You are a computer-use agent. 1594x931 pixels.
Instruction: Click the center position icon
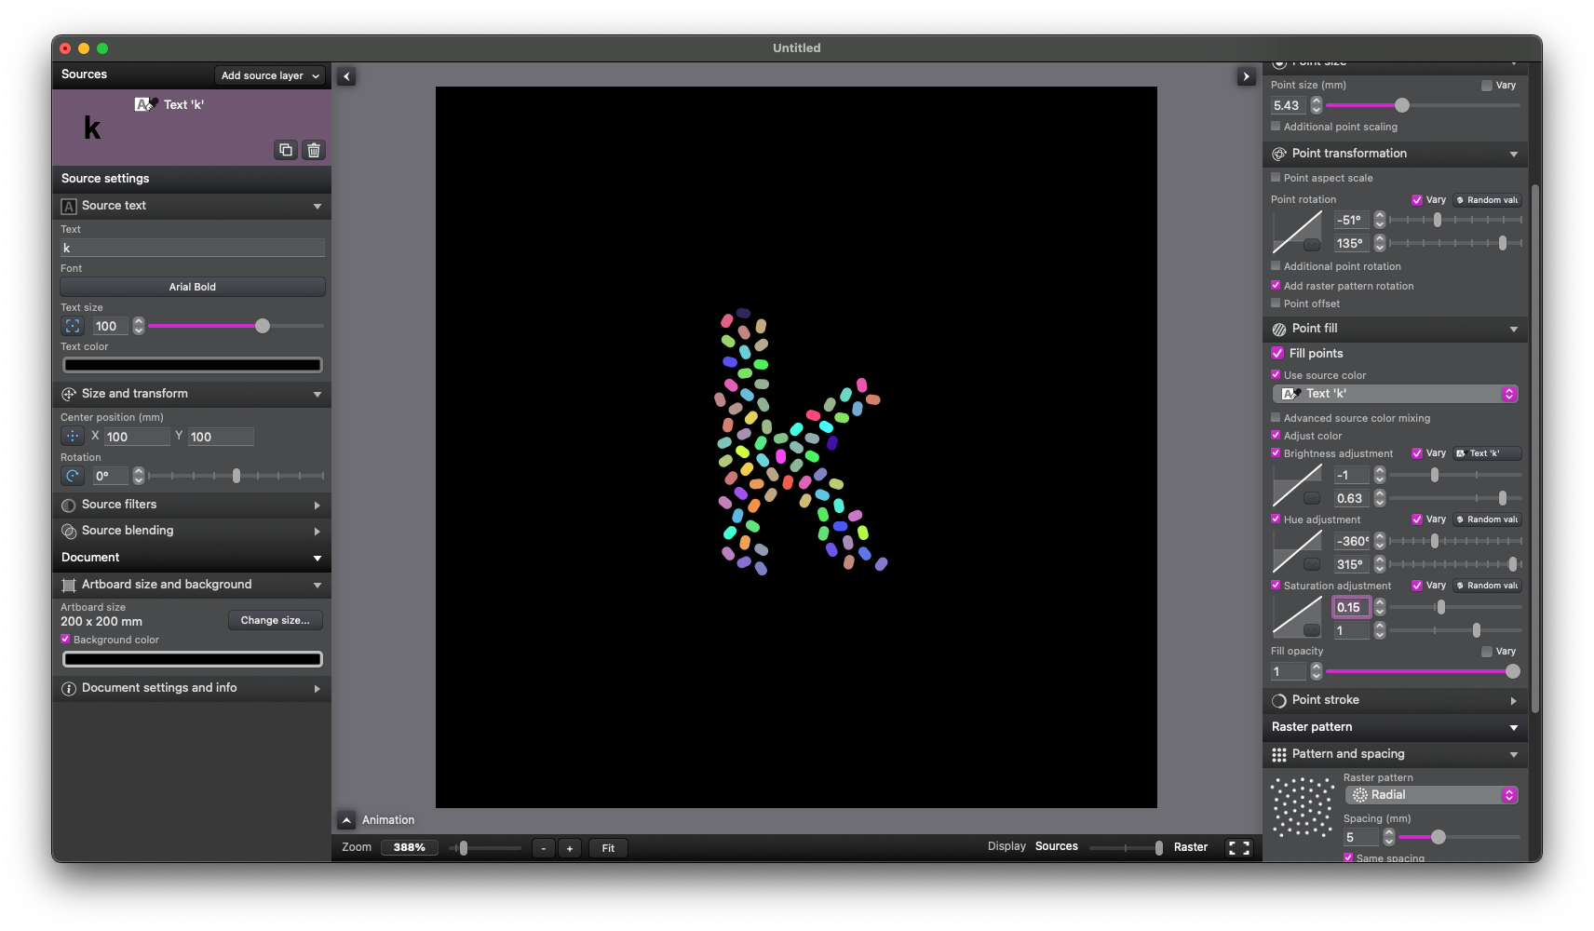point(73,436)
